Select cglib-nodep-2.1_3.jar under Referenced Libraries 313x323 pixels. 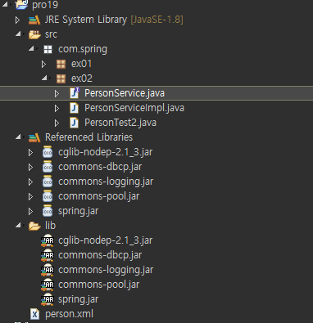click(x=106, y=152)
